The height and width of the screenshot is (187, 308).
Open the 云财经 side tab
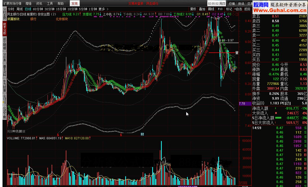(4, 99)
